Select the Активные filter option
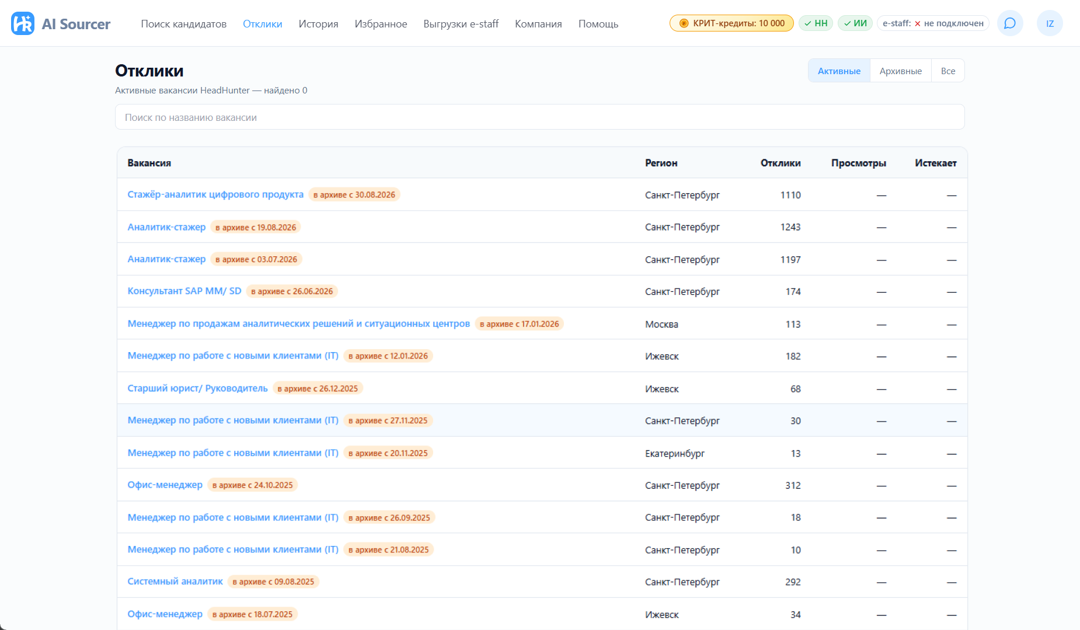This screenshot has width=1080, height=630. coord(839,71)
